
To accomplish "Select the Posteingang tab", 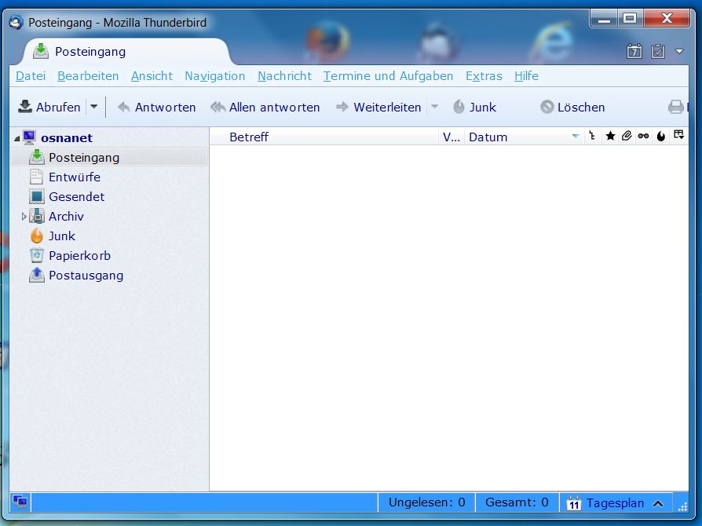I will pyautogui.click(x=126, y=52).
